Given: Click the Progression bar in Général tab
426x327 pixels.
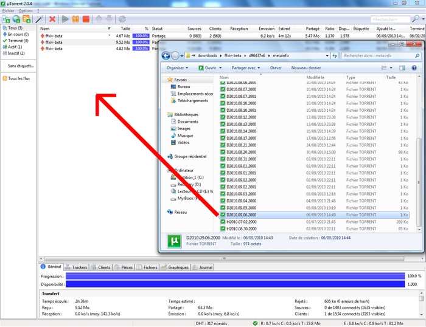Looking at the screenshot, I should coord(236,276).
